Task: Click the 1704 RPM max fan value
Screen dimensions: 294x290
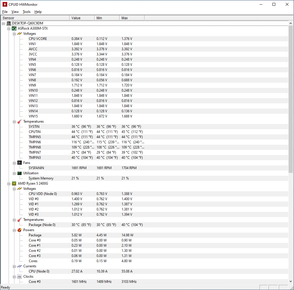Action: [129, 168]
